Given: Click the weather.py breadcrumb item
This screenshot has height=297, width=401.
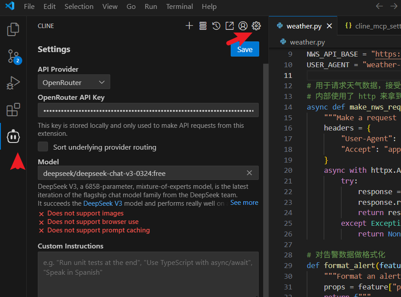Looking at the screenshot, I should (x=307, y=42).
